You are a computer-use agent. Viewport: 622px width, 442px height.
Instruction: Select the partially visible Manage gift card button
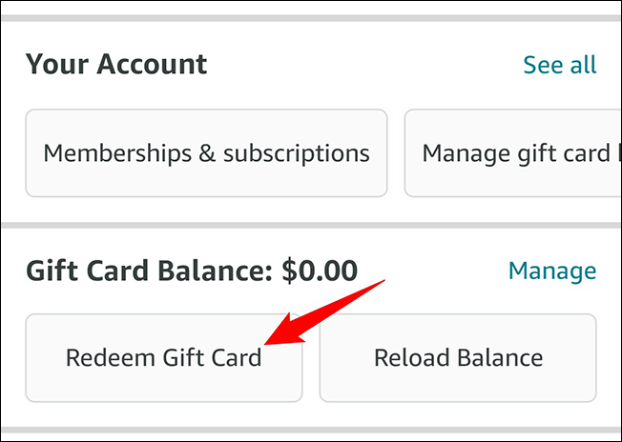point(513,152)
